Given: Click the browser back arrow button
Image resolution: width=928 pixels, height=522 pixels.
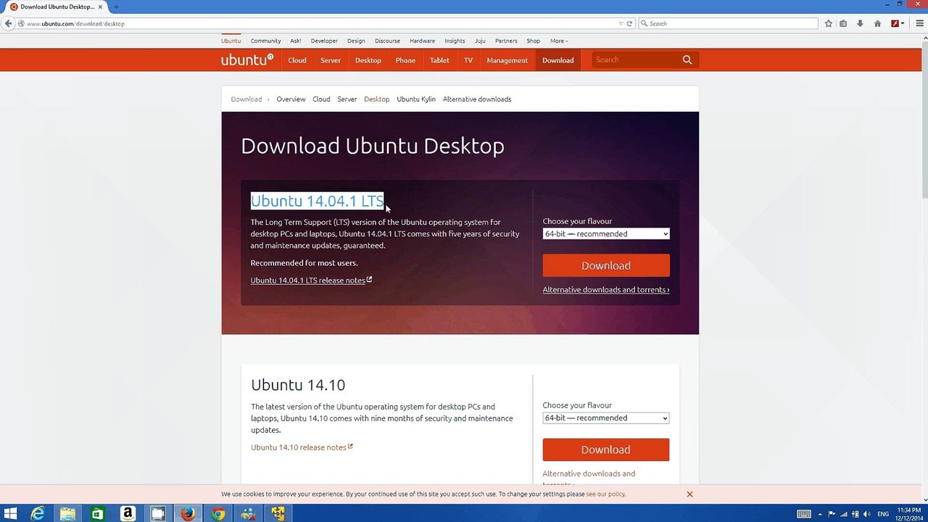Looking at the screenshot, I should pyautogui.click(x=8, y=23).
